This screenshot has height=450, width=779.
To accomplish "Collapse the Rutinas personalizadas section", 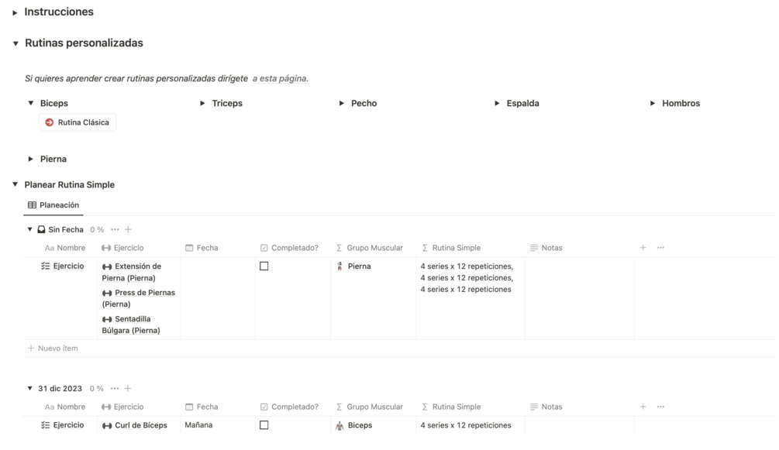I will coord(15,43).
